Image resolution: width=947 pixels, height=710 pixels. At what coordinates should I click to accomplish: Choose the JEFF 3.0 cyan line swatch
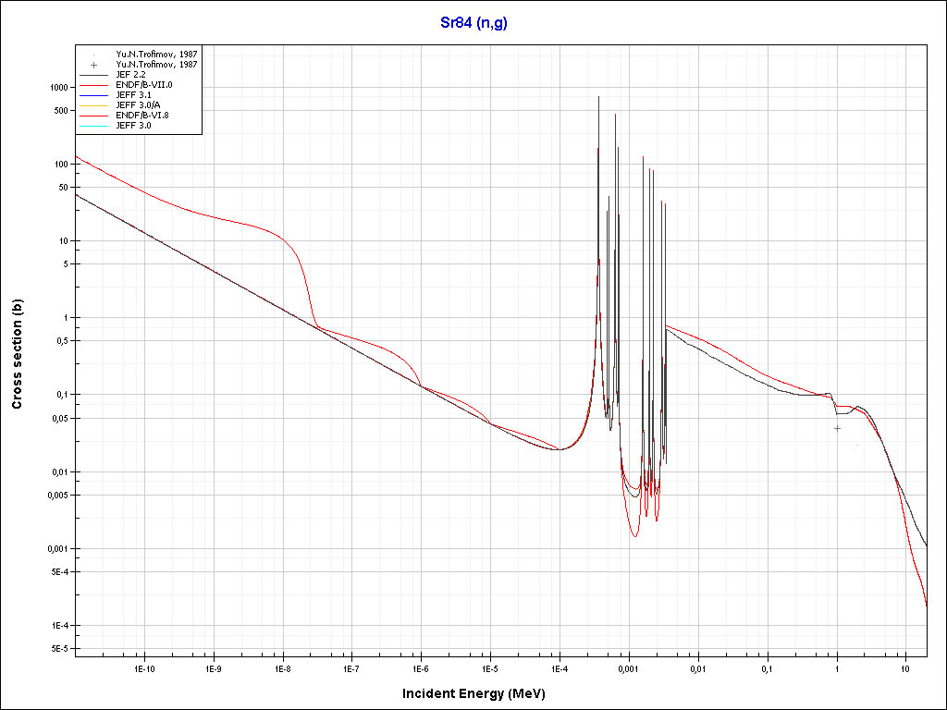93,126
